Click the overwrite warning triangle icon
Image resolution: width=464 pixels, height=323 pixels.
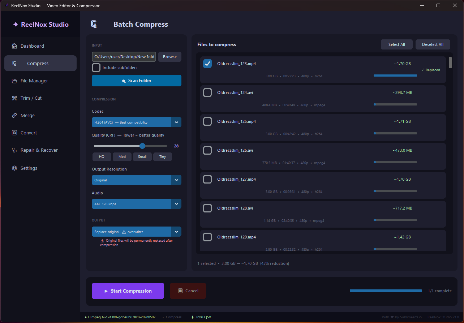tap(124, 232)
